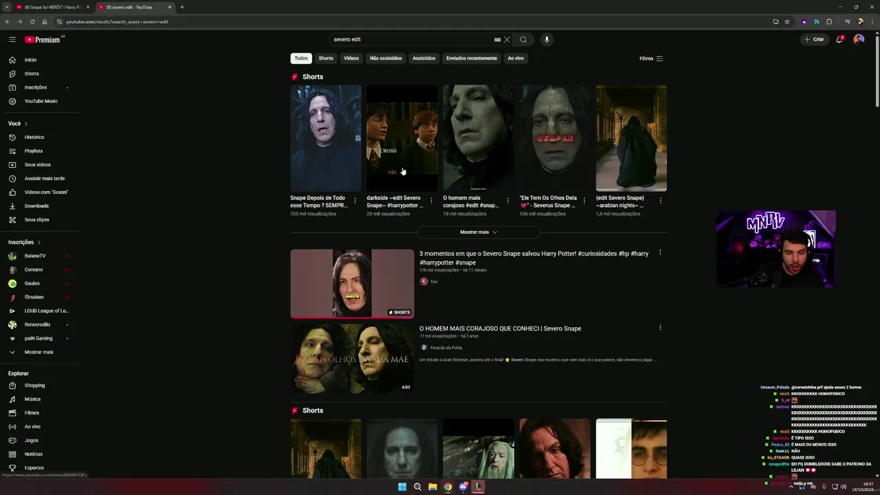The image size is (880, 495).
Task: Select the Enviados recentemente filter chip
Action: tap(472, 58)
